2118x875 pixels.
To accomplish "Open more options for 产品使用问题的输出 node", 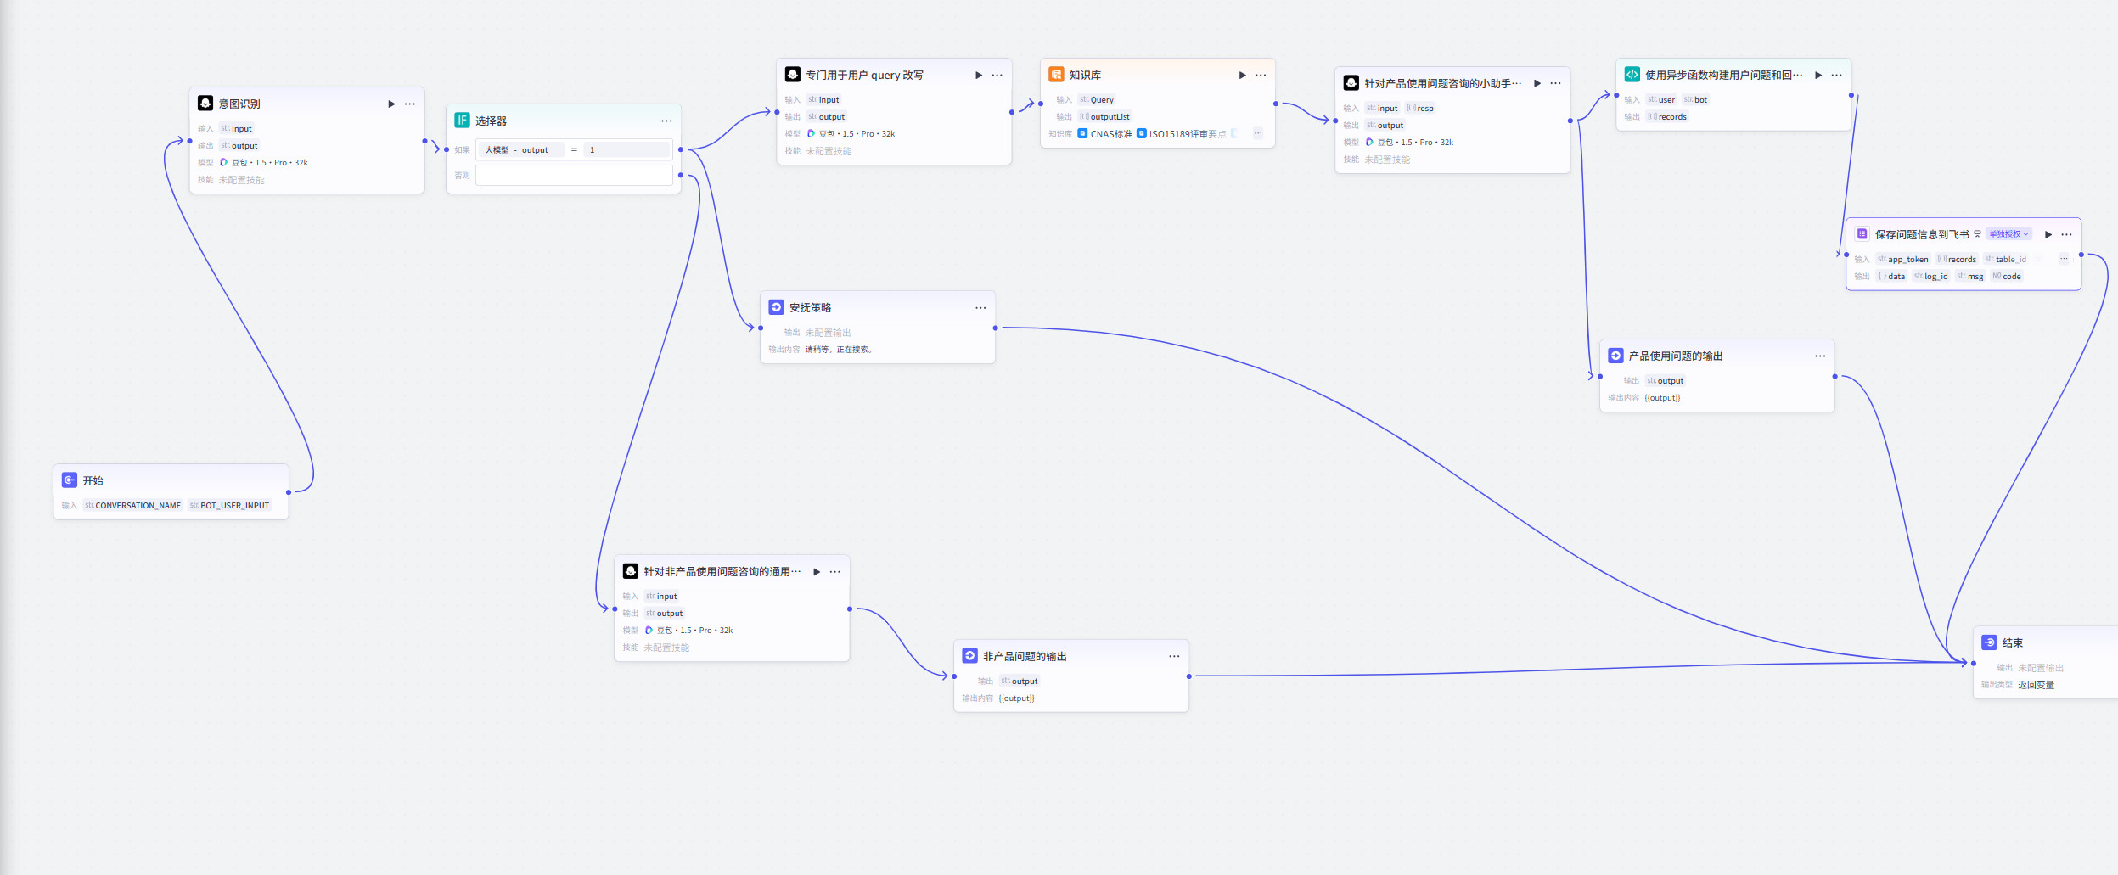I will tap(1820, 356).
